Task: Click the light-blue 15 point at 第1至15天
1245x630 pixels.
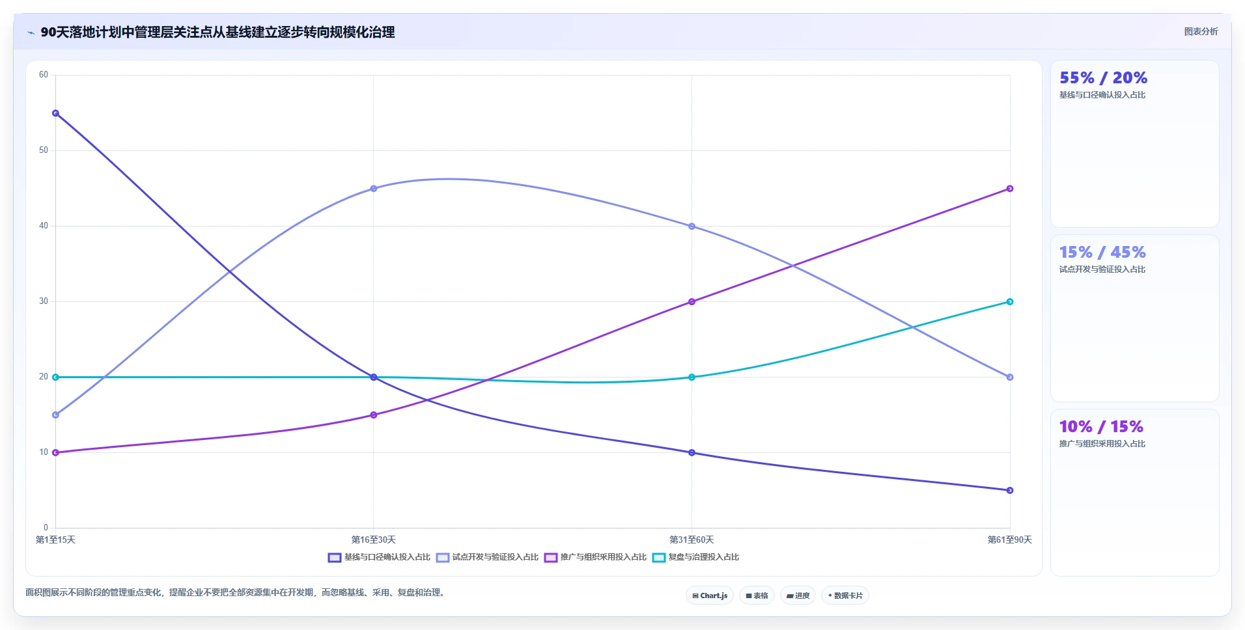Action: click(x=55, y=415)
